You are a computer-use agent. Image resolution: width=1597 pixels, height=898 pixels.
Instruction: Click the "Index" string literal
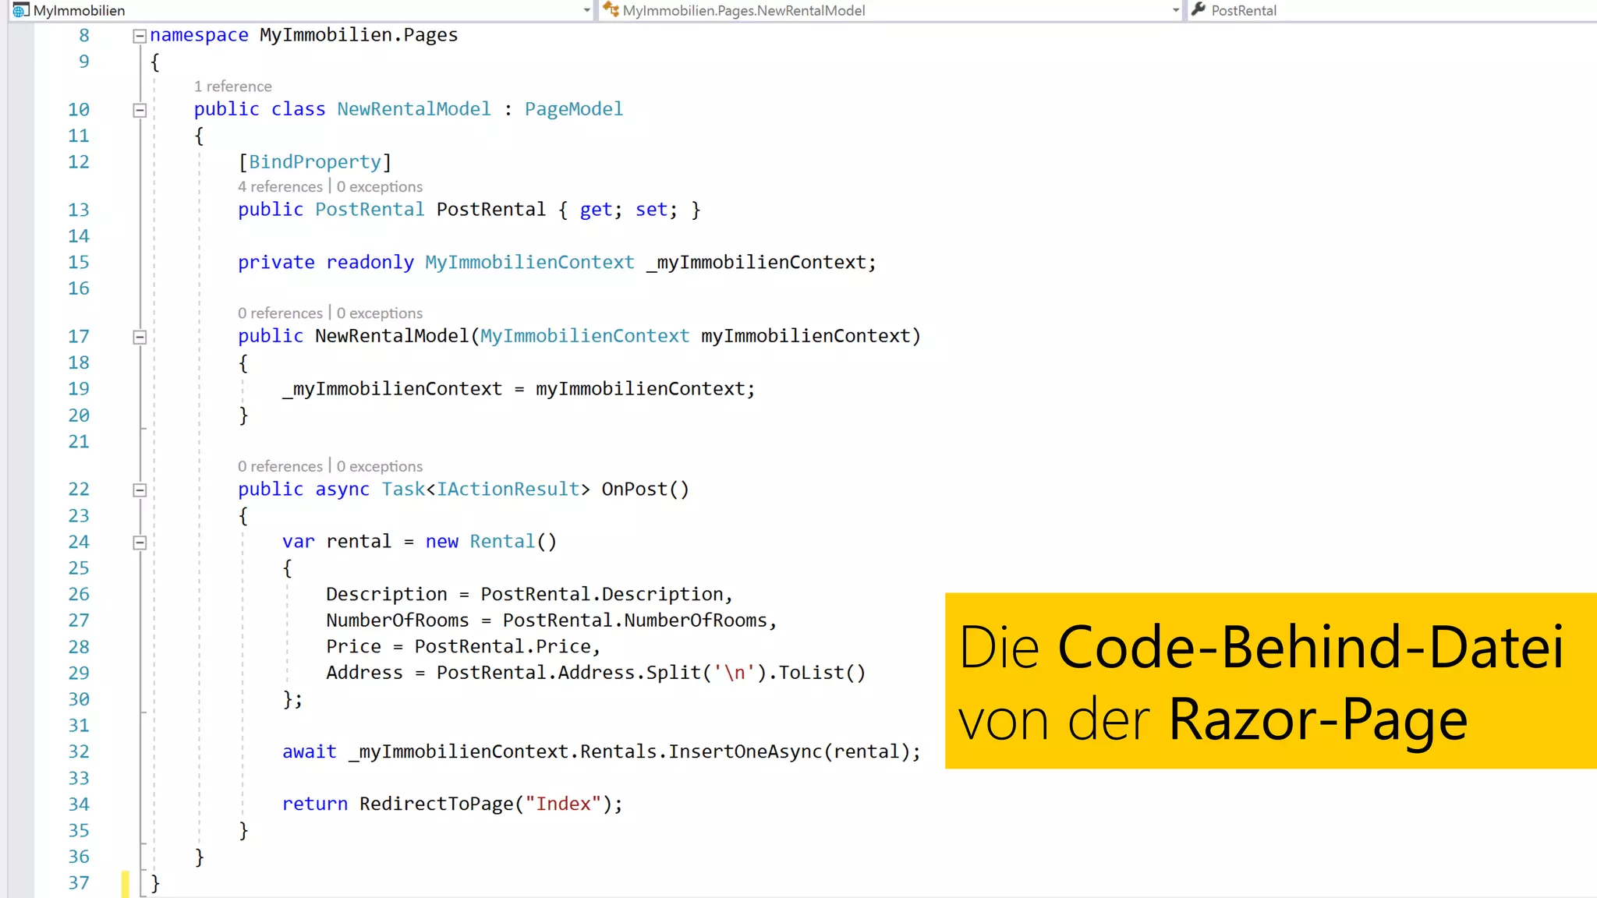click(563, 804)
